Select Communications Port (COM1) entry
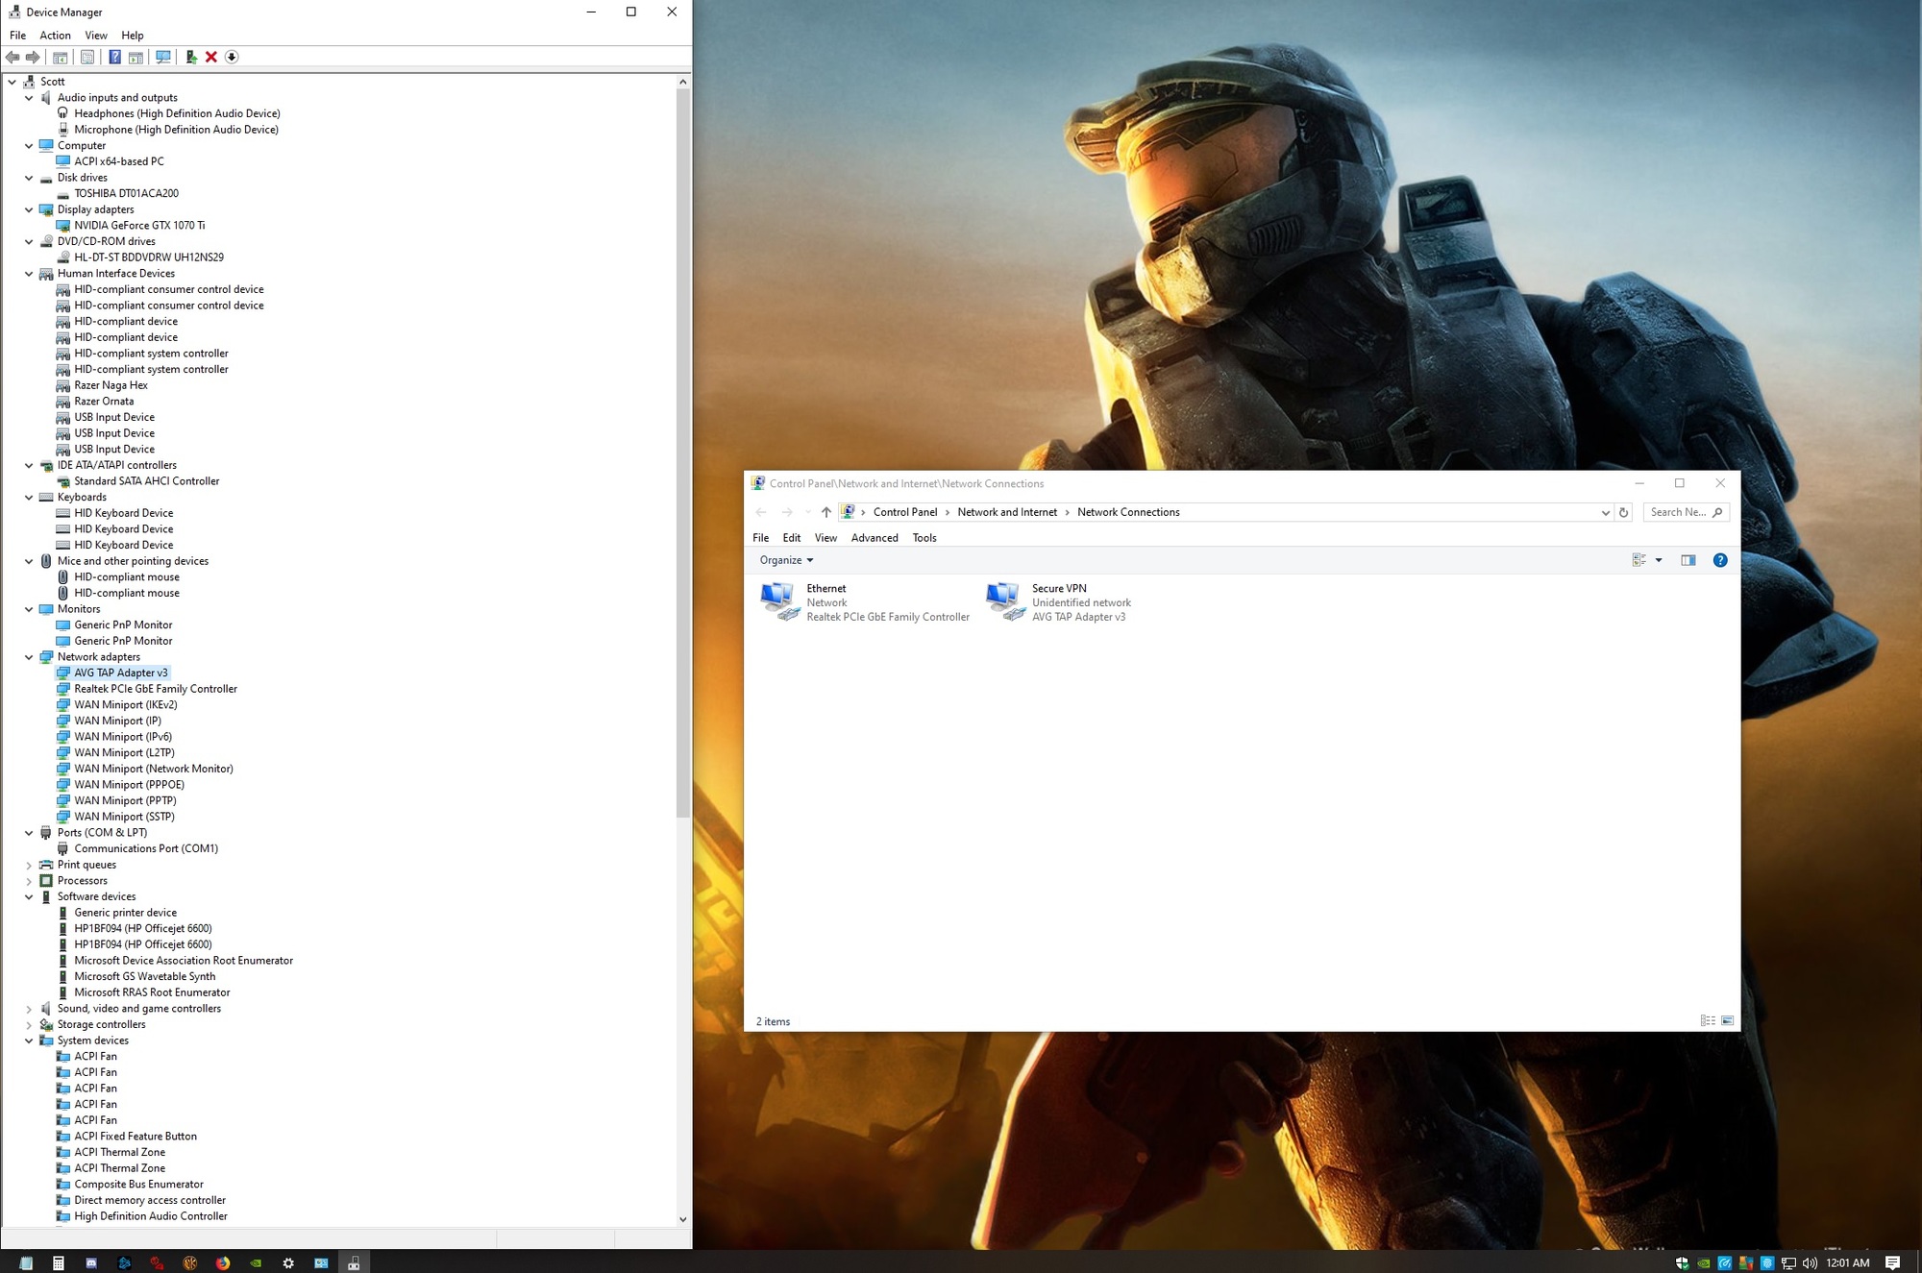Screen dimensions: 1922x1273 [146, 849]
